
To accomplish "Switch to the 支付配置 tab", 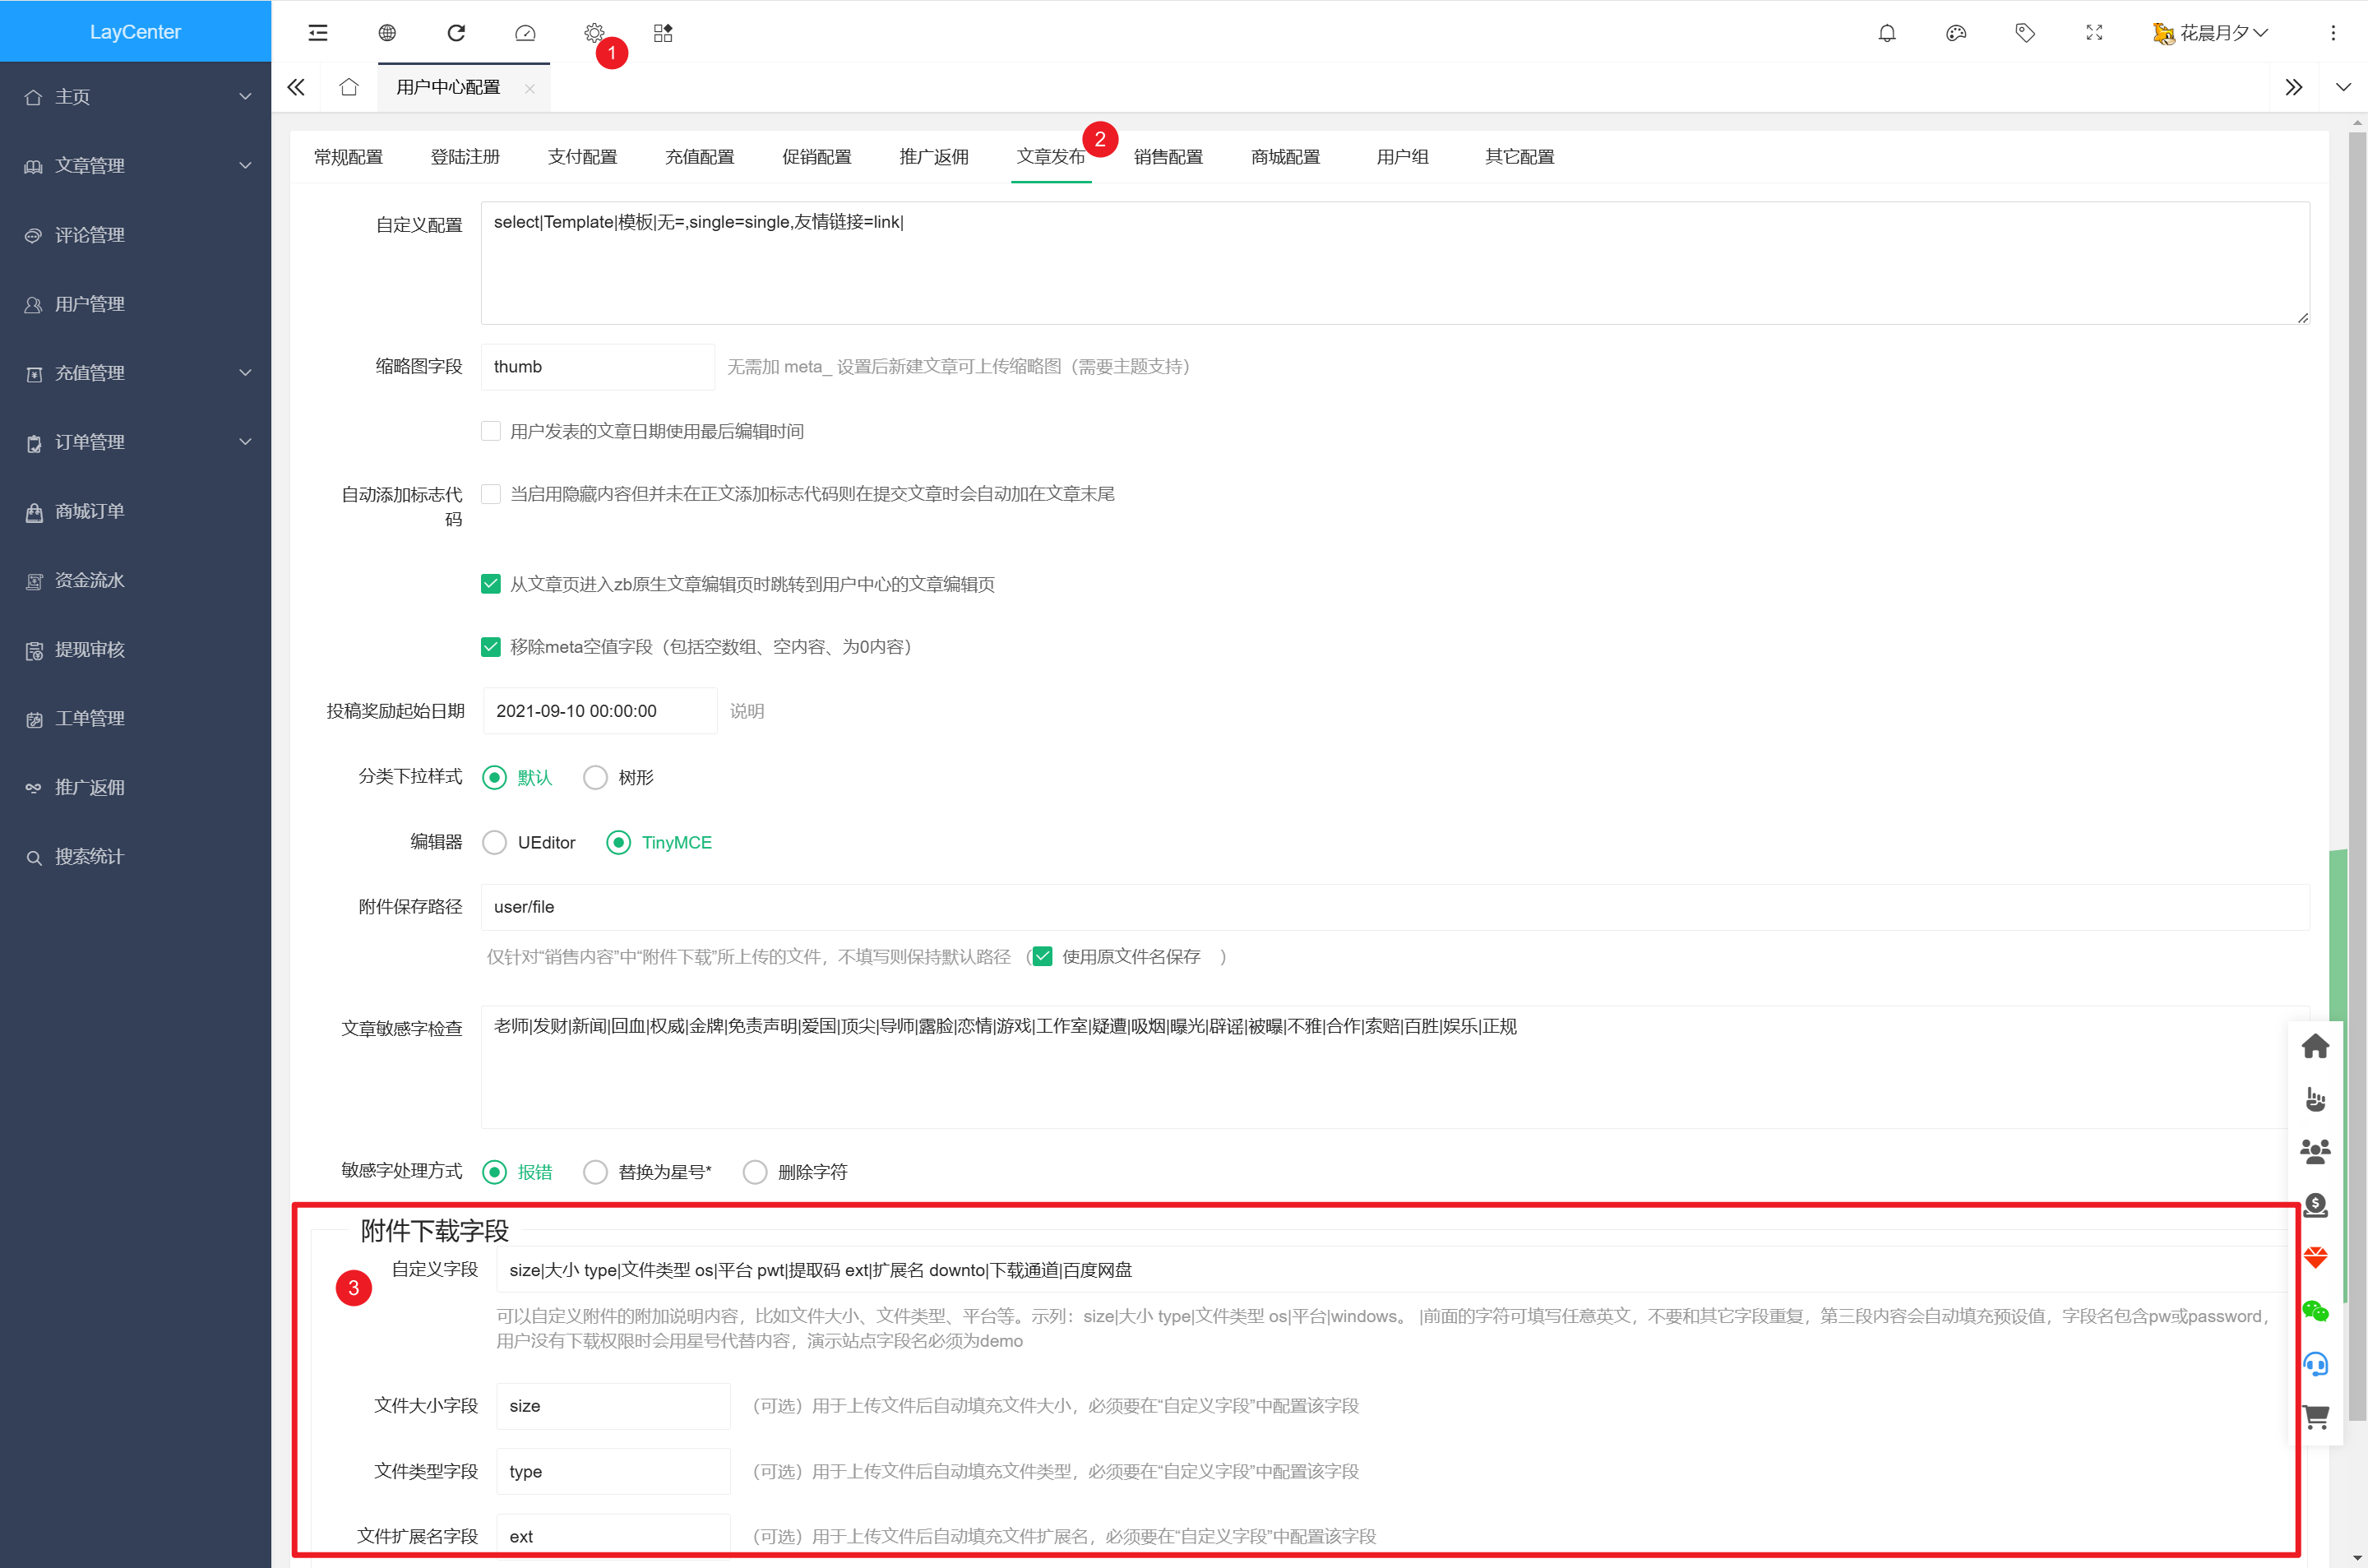I will pyautogui.click(x=582, y=157).
